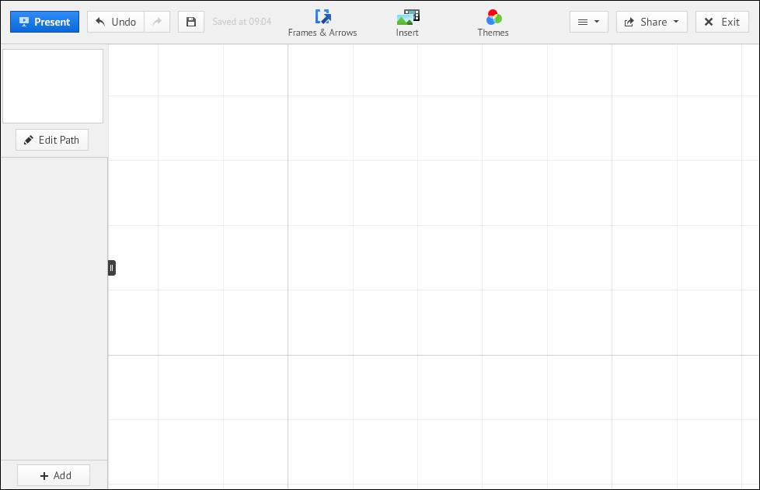
Task: Click the redo arrow icon
Action: [x=157, y=22]
